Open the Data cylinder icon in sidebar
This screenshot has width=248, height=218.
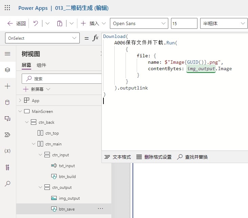7,102
